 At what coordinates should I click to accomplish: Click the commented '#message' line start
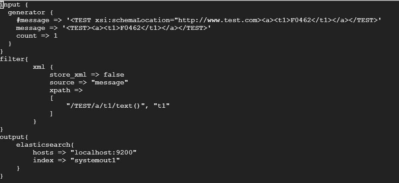(x=33, y=20)
